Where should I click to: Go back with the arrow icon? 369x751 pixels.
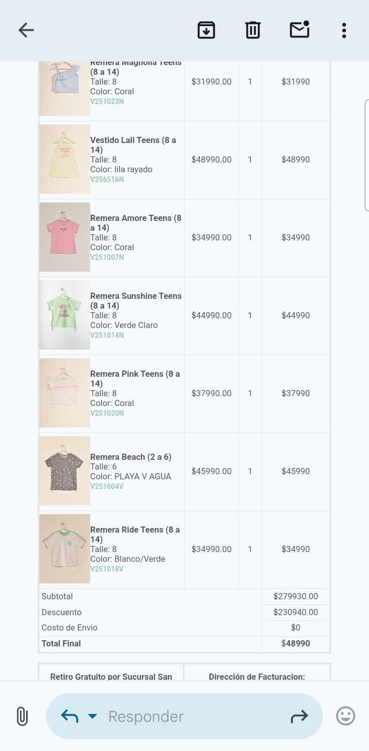tap(26, 30)
